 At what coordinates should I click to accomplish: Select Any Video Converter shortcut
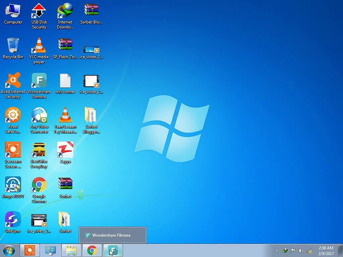(39, 120)
